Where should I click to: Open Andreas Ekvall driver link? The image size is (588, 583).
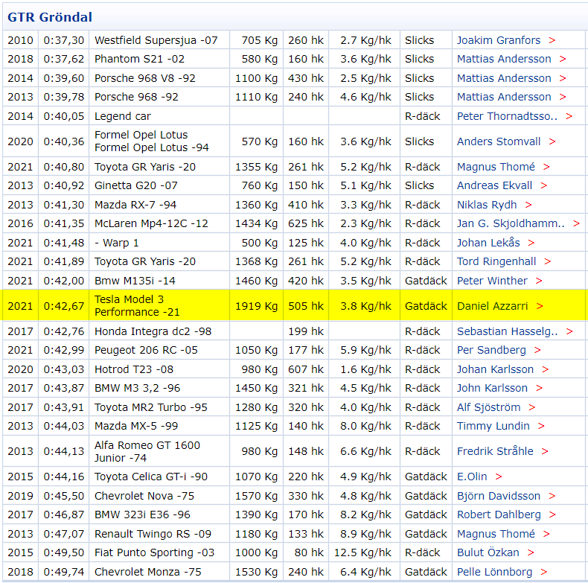click(x=494, y=185)
